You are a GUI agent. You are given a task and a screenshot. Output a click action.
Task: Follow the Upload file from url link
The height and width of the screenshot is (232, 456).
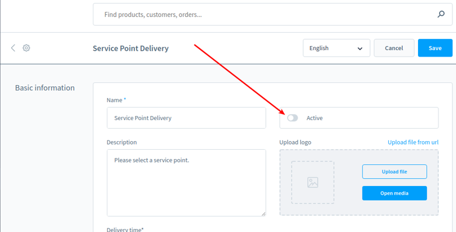tap(413, 142)
